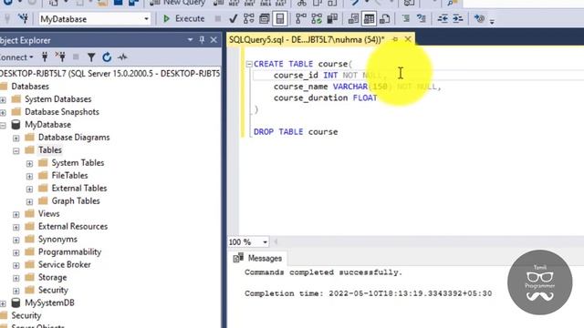The width and height of the screenshot is (584, 328).
Task: Click the Completion time message line
Action: click(x=368, y=293)
